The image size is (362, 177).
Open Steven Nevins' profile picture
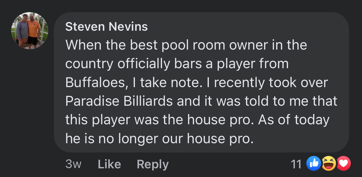30,31
